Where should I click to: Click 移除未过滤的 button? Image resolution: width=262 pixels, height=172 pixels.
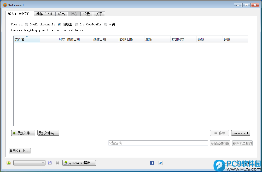tap(242, 143)
